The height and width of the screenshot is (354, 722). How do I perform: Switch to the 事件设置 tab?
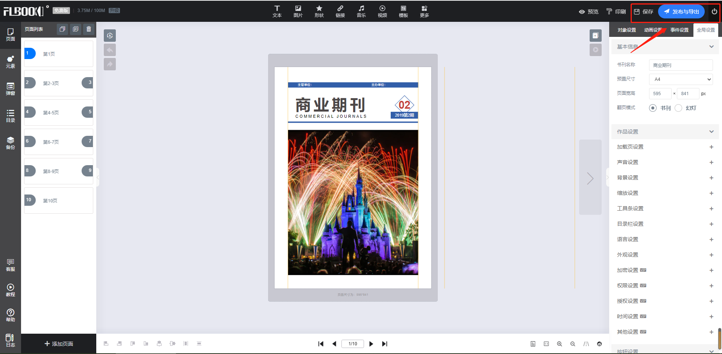tap(680, 30)
